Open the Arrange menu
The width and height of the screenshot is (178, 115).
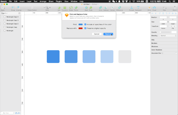point(43,1)
